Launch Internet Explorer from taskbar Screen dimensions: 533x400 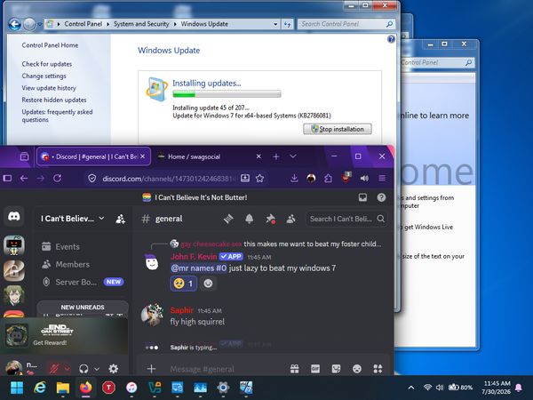pos(40,388)
